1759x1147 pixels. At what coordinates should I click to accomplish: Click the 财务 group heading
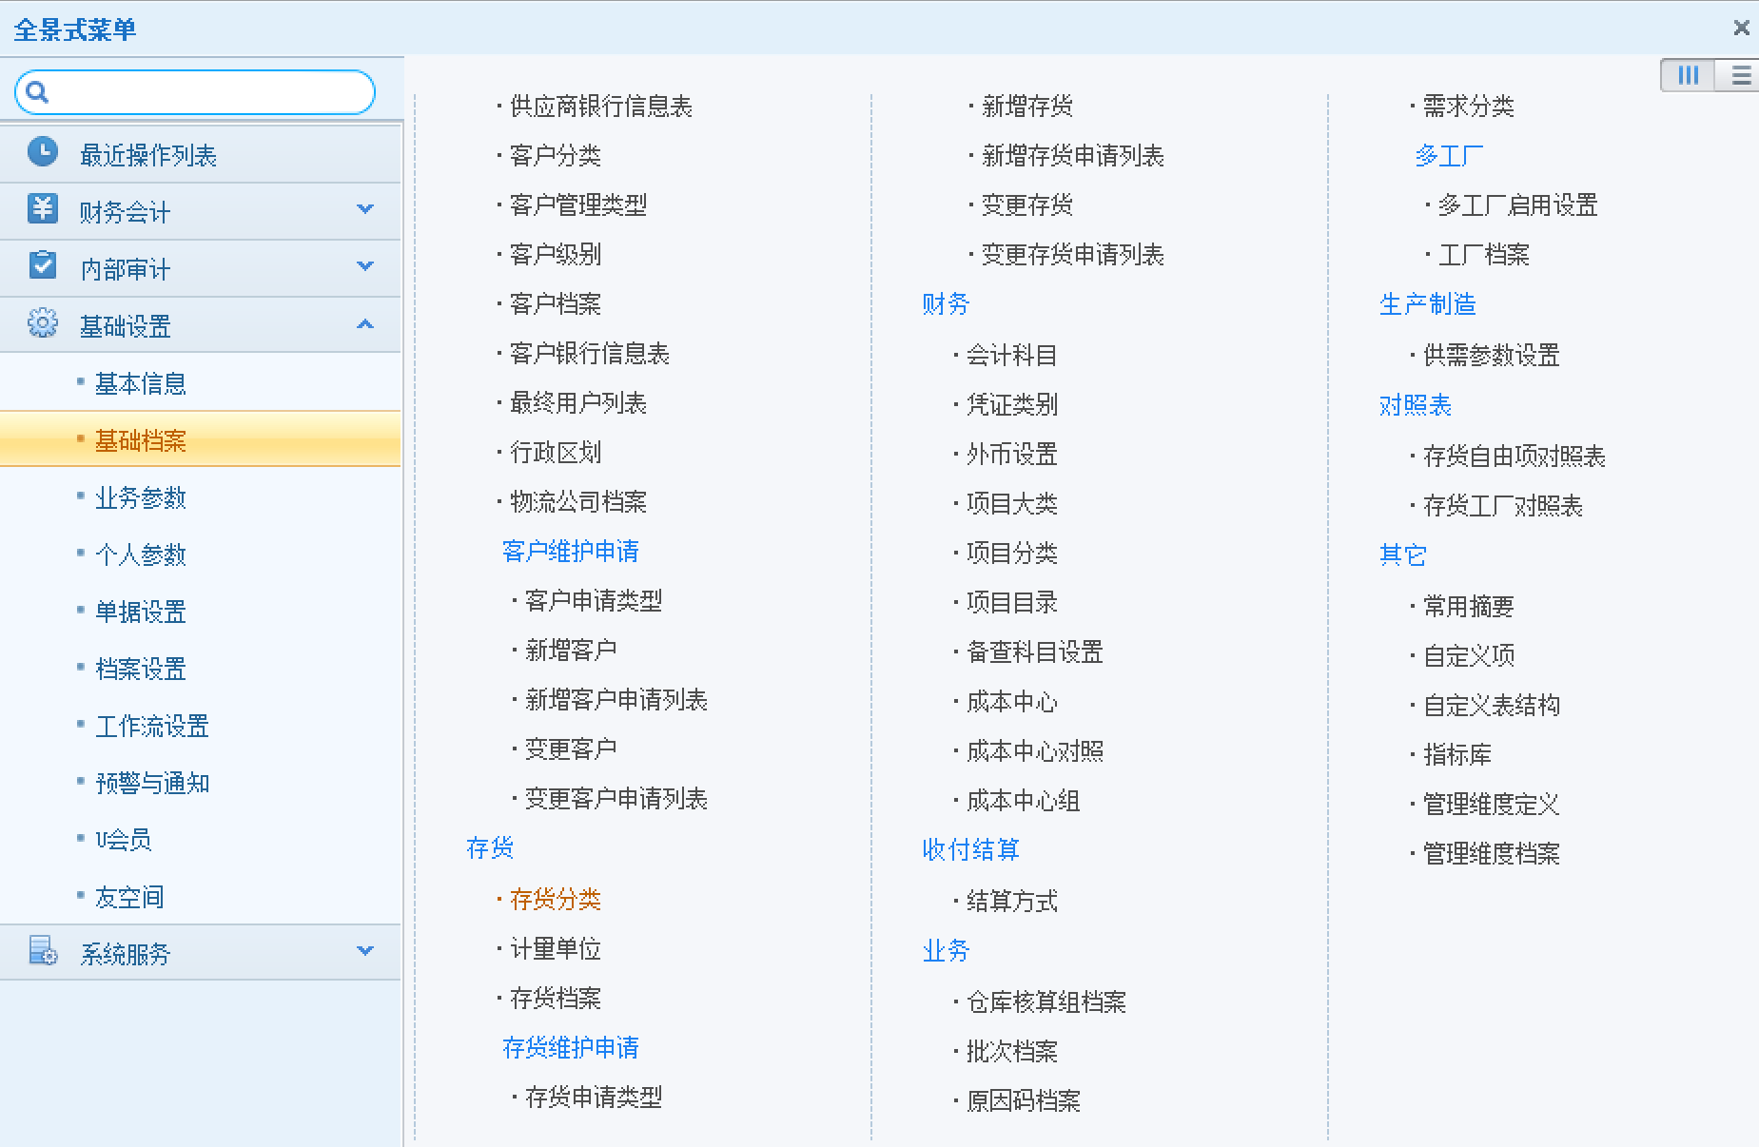(x=946, y=303)
